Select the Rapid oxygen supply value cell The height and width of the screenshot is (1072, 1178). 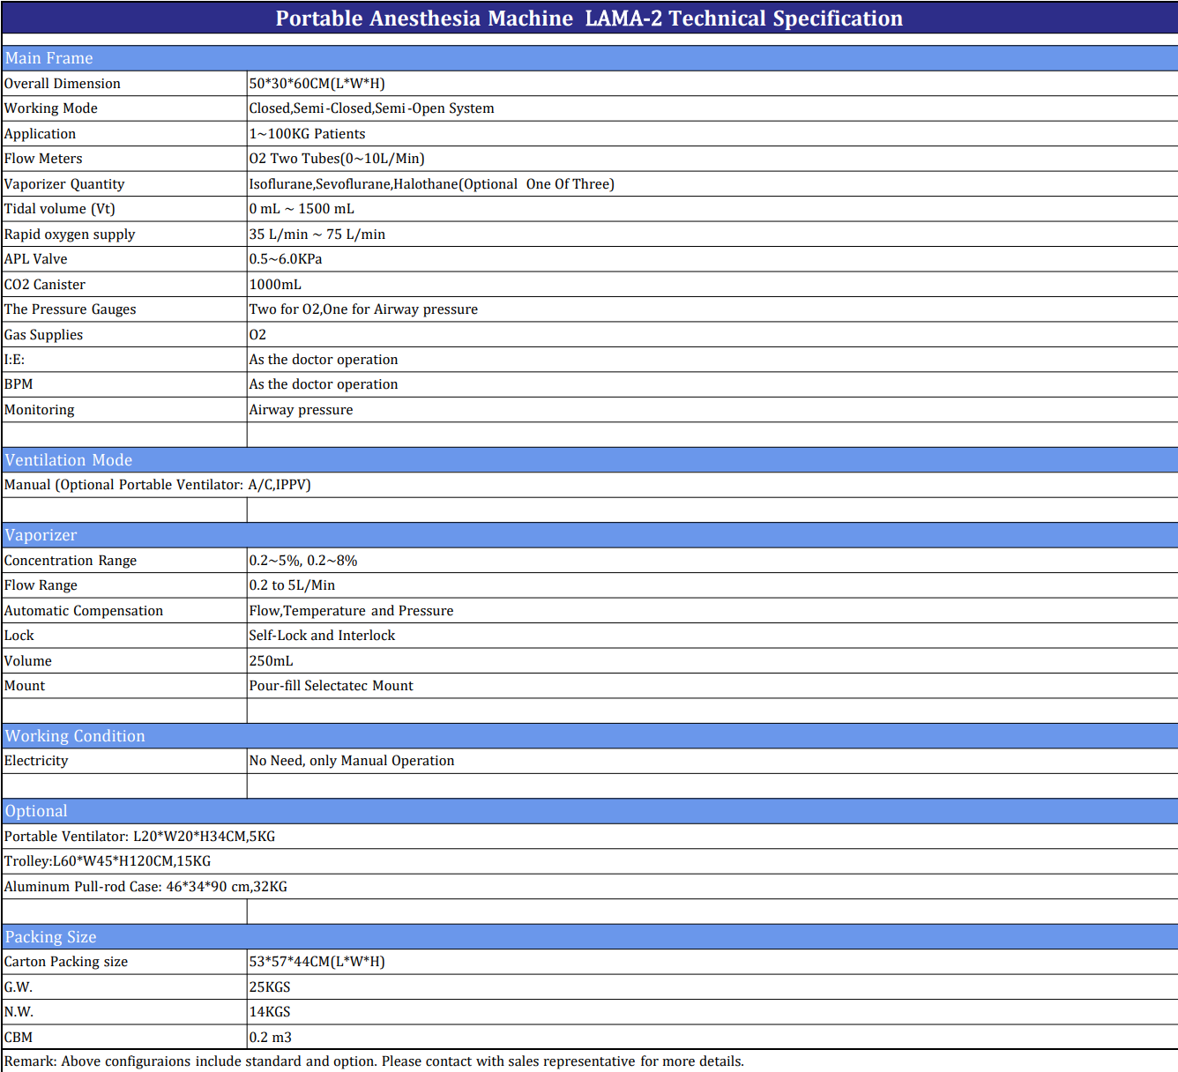point(317,234)
